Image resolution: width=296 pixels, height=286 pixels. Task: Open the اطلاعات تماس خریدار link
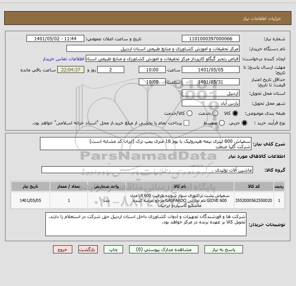pyautogui.click(x=63, y=59)
